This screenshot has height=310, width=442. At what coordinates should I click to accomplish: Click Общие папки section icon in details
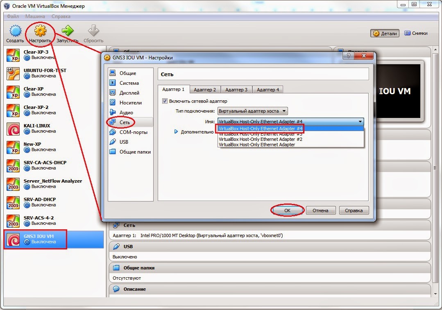116,268
